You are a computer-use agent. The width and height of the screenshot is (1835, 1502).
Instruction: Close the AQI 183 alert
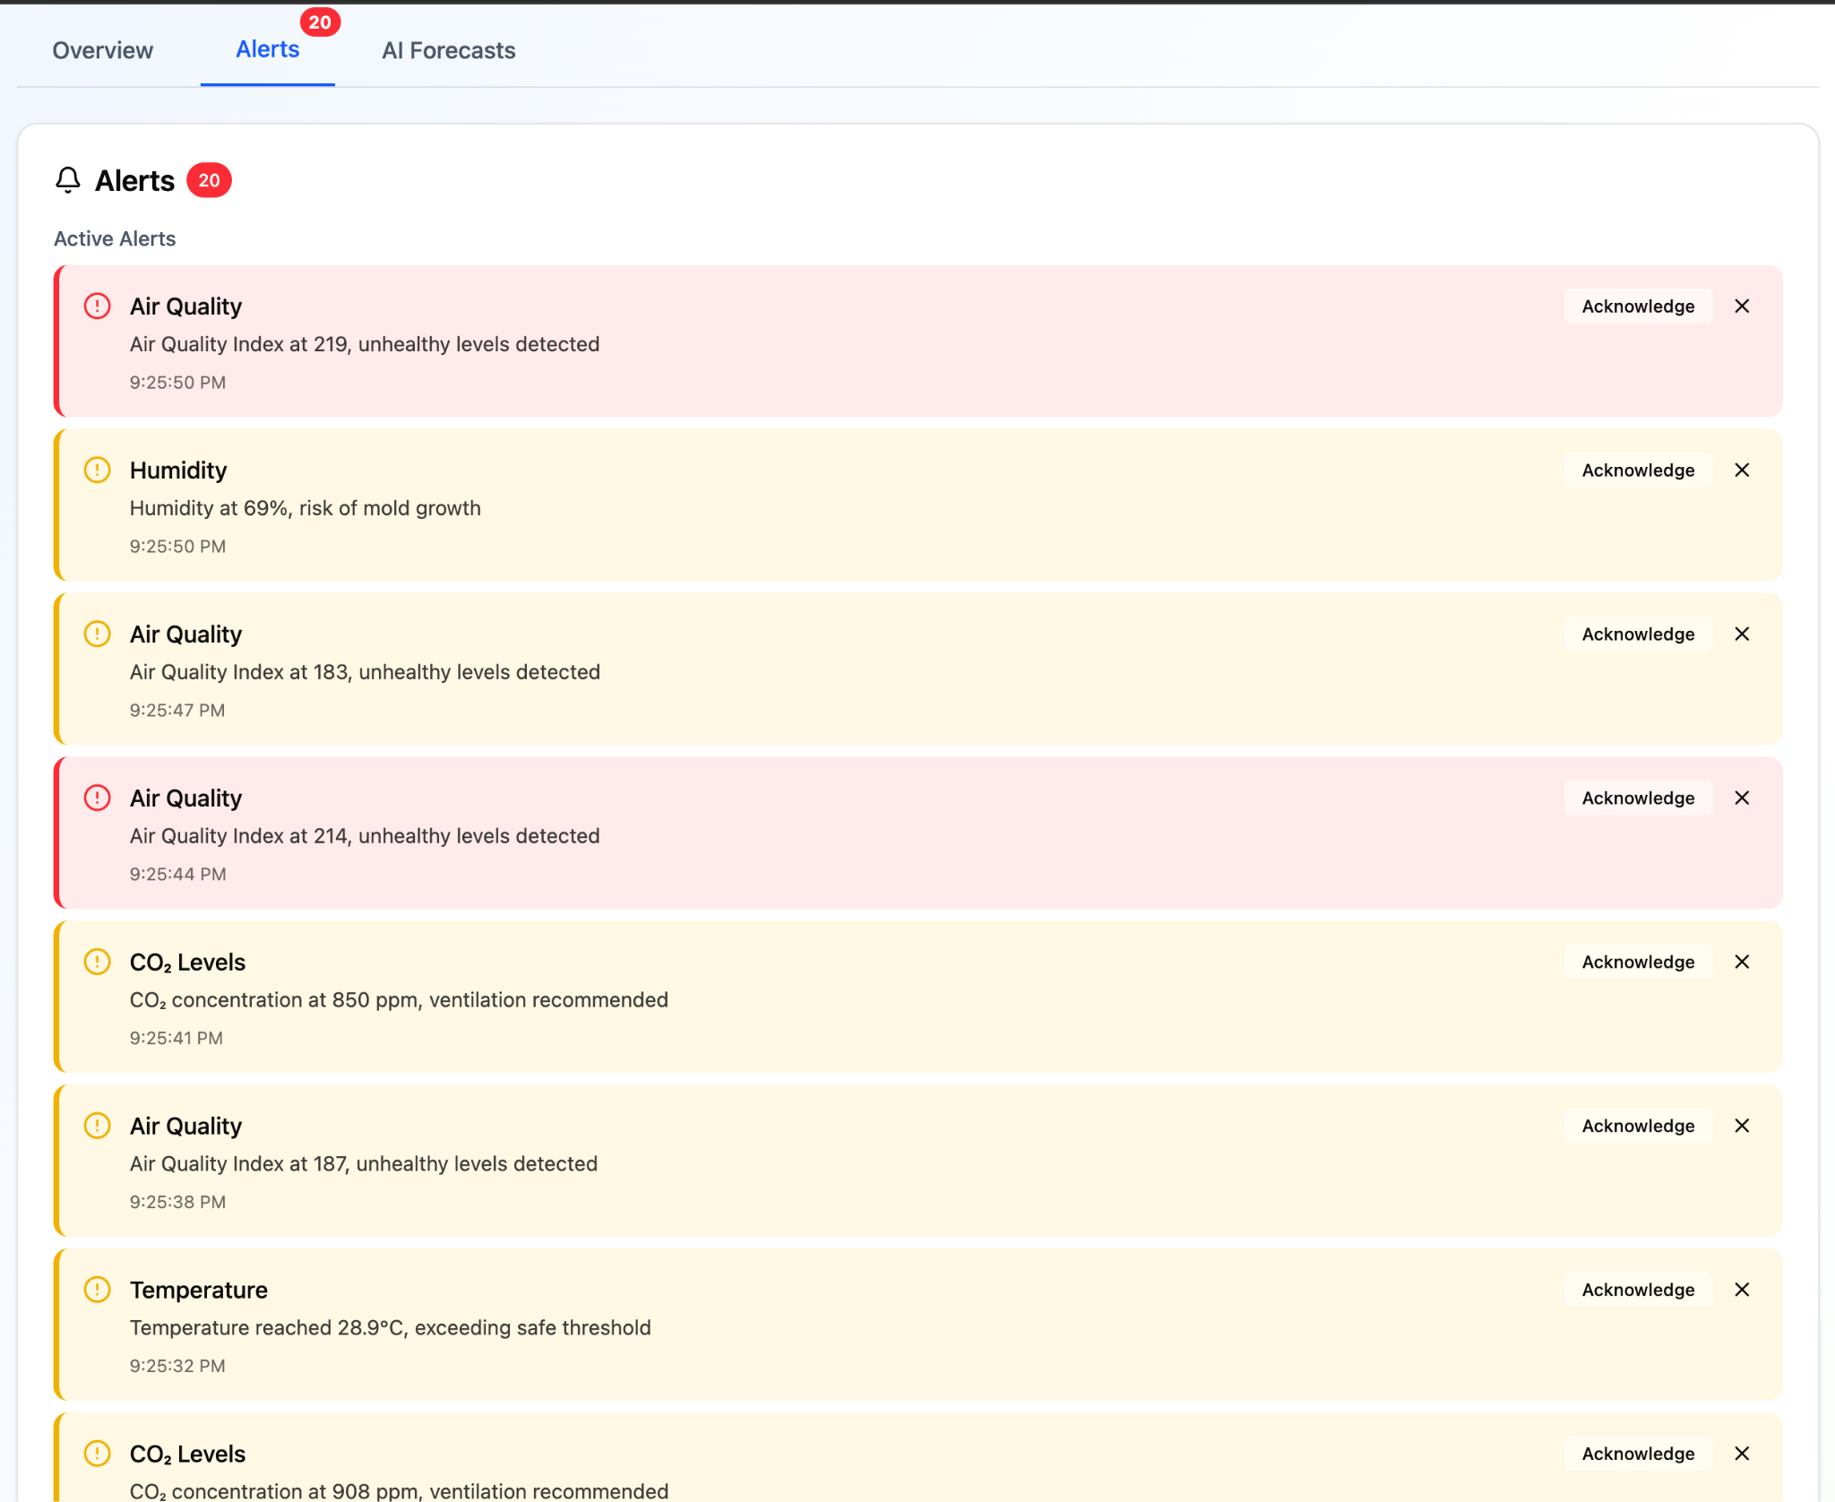pyautogui.click(x=1742, y=634)
